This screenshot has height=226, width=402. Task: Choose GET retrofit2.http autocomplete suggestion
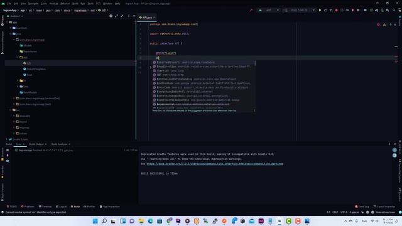pyautogui.click(x=204, y=75)
